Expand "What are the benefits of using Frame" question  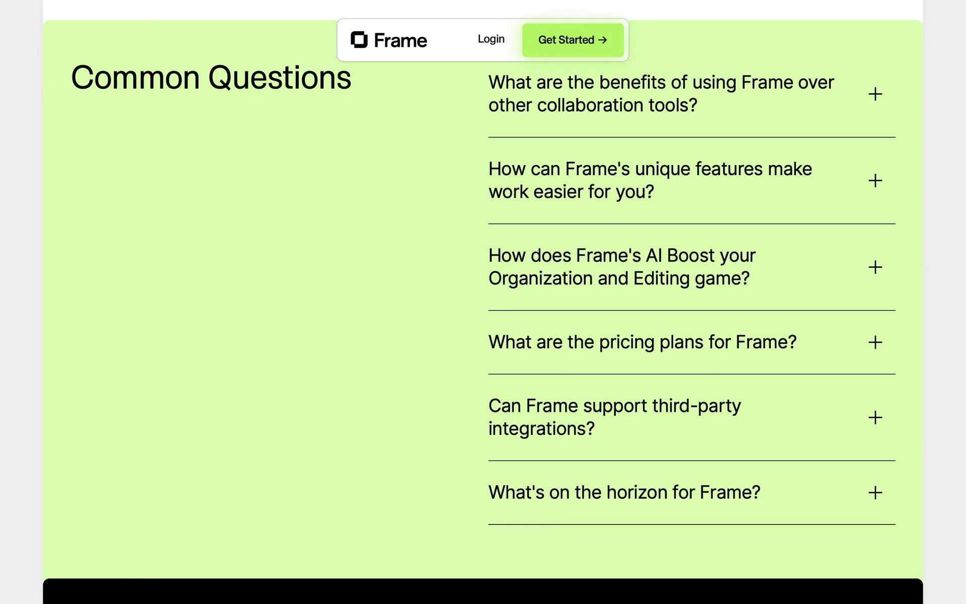(661, 94)
